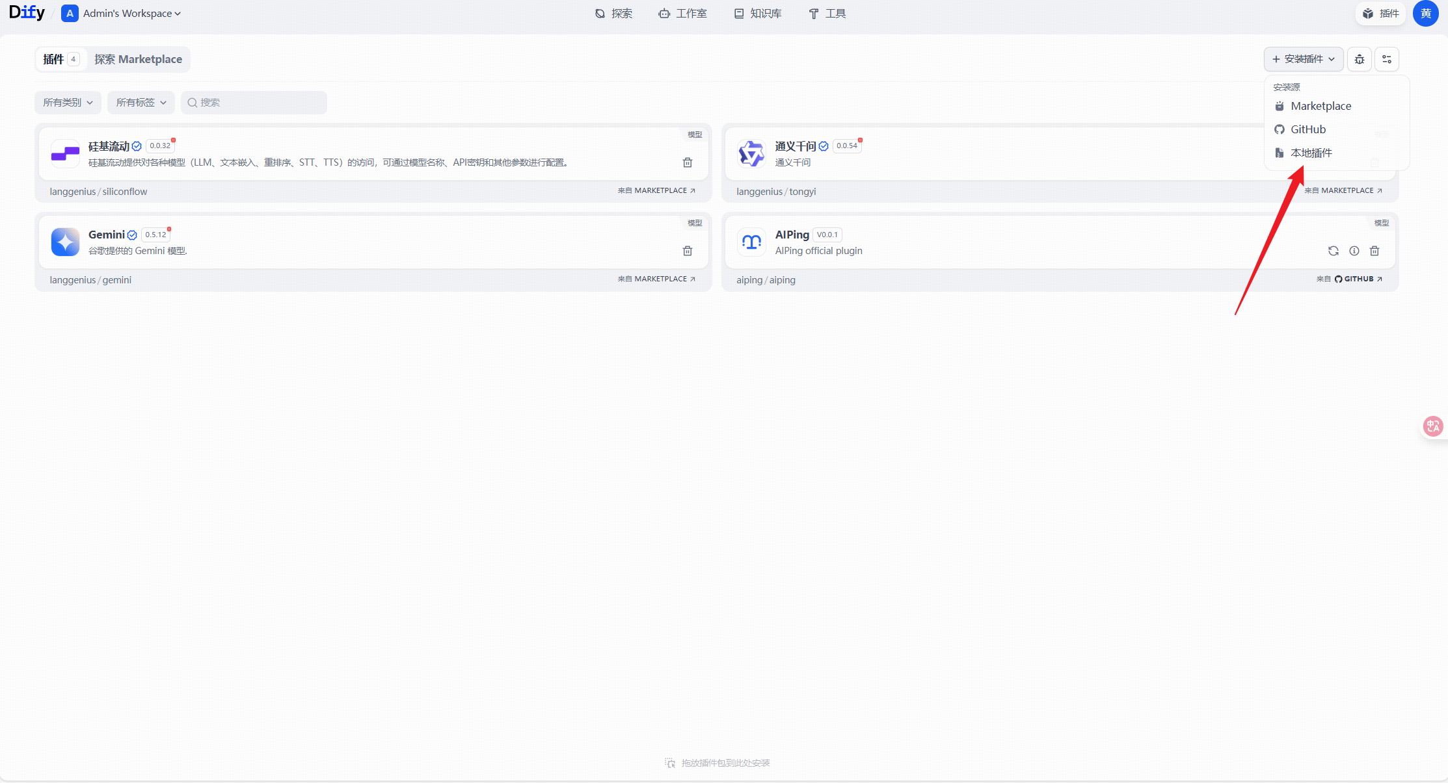Switch to 探索 Marketplace tab

point(138,59)
